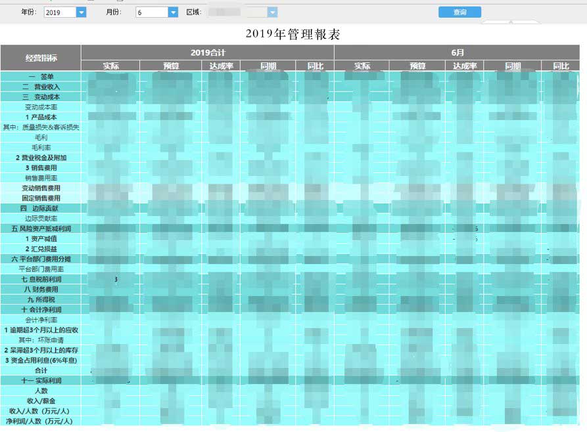Select the 毛利 row label
This screenshot has width=587, height=432.
(41, 137)
